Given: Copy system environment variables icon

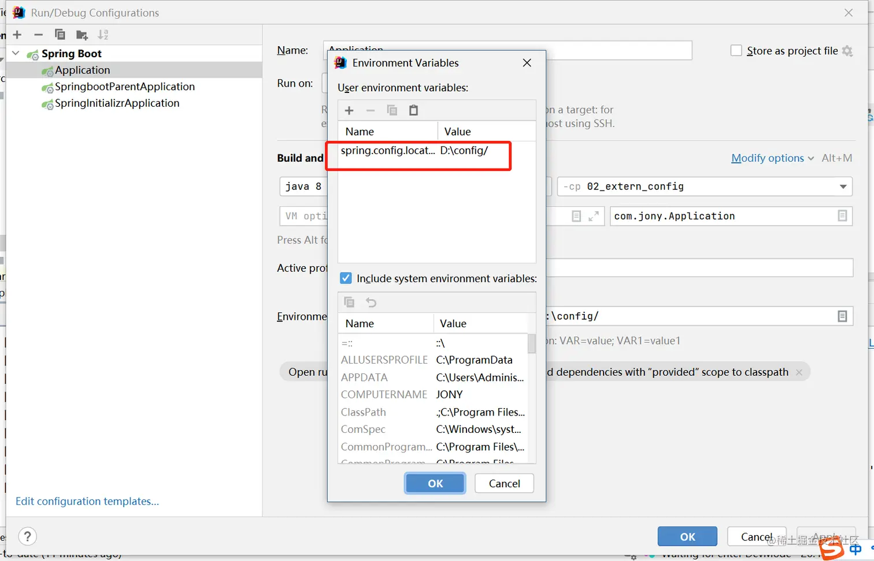Looking at the screenshot, I should pos(349,302).
